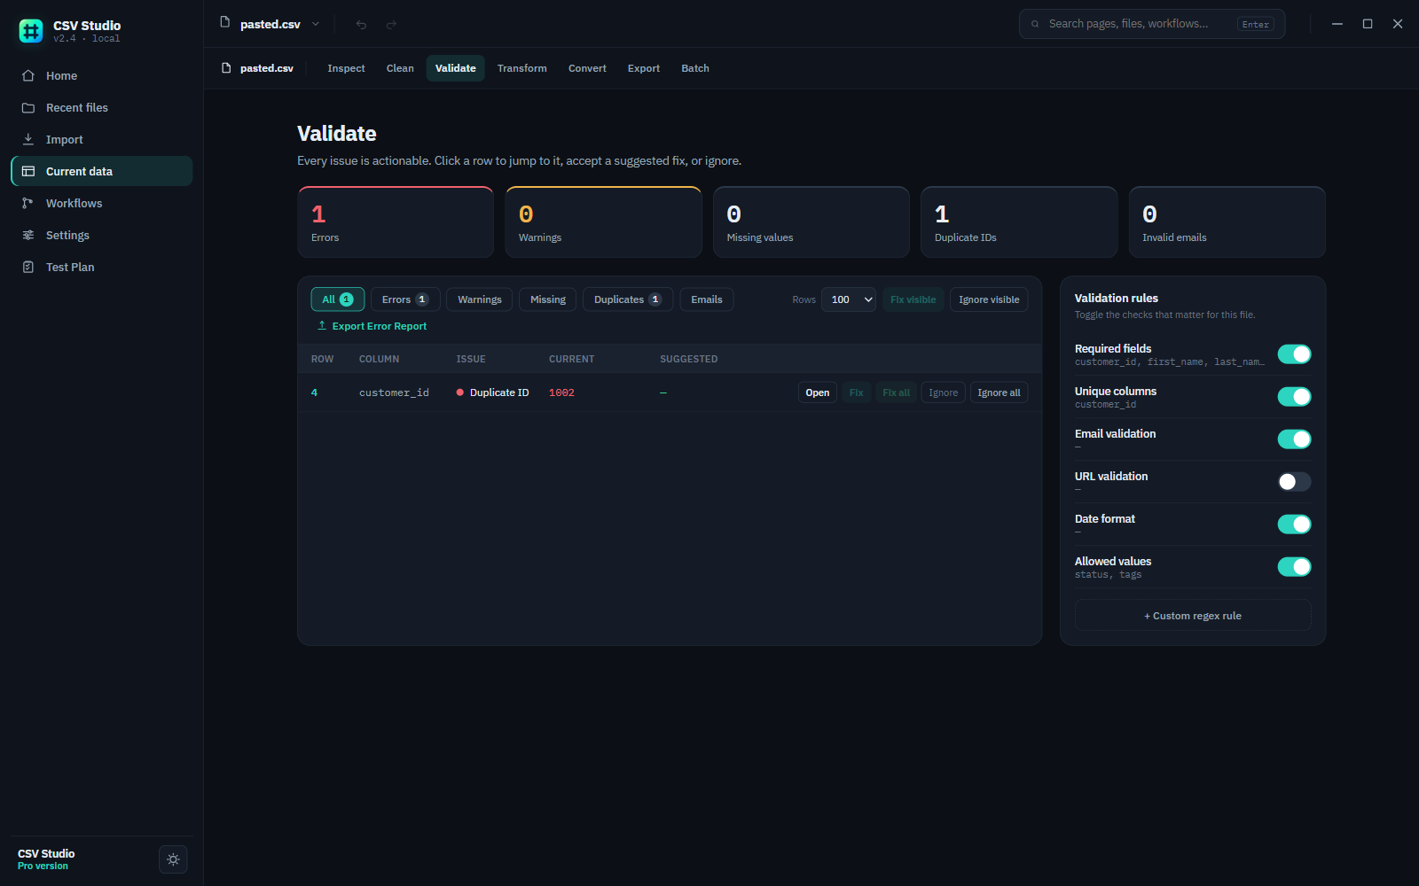Click file icon beside pasted.csv title
Image resolution: width=1419 pixels, height=886 pixels.
[x=225, y=22]
